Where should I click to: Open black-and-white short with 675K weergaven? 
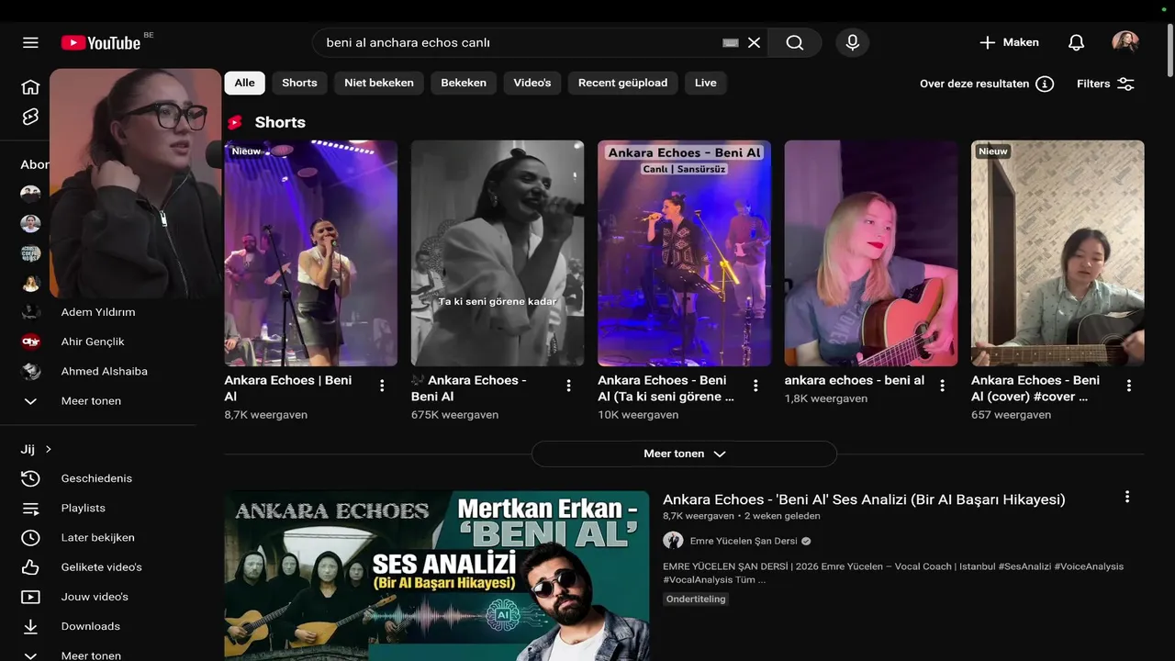click(498, 253)
